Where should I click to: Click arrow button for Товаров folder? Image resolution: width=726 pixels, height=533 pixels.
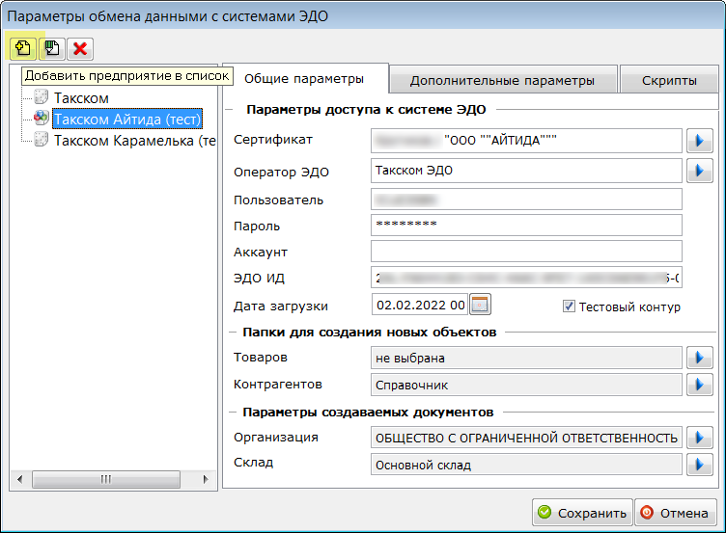click(698, 359)
